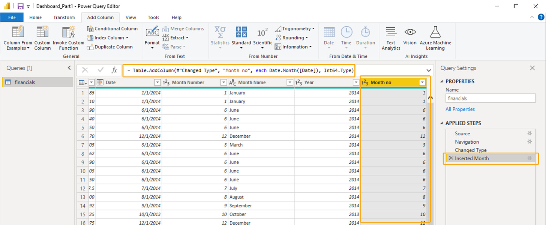
Task: Expand the formula bar
Action: click(429, 70)
